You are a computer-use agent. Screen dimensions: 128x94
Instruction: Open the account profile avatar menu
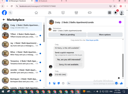point(122,13)
